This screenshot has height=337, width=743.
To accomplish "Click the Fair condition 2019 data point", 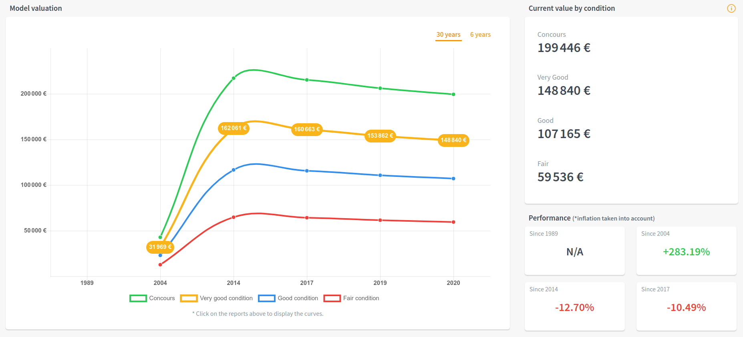I will 380,220.
